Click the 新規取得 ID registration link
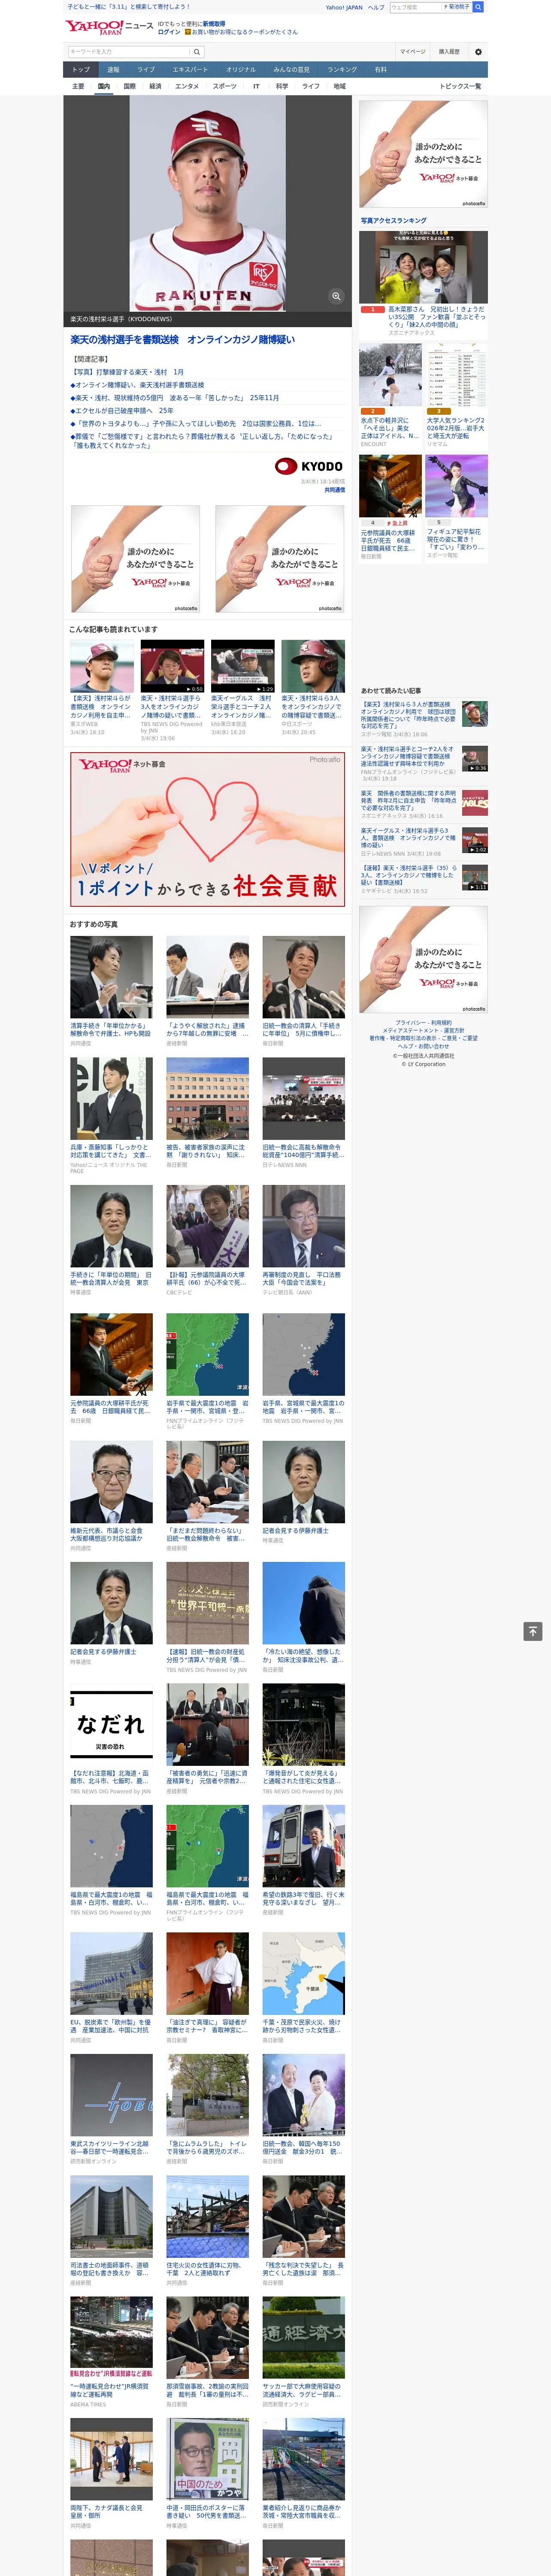The image size is (551, 2576). tap(214, 23)
